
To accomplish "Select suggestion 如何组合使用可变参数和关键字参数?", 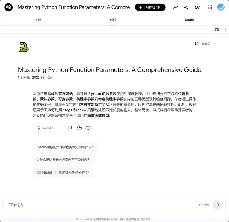I will (63, 172).
